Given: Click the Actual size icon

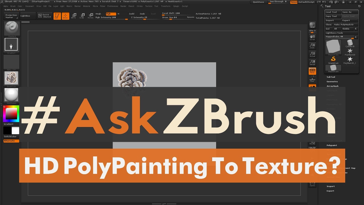Looking at the screenshot, I should [x=313, y=54].
